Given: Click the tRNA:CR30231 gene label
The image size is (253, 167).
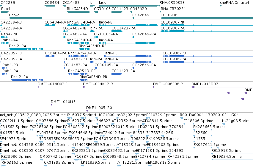Looking at the screenshot, I should click(x=173, y=9).
